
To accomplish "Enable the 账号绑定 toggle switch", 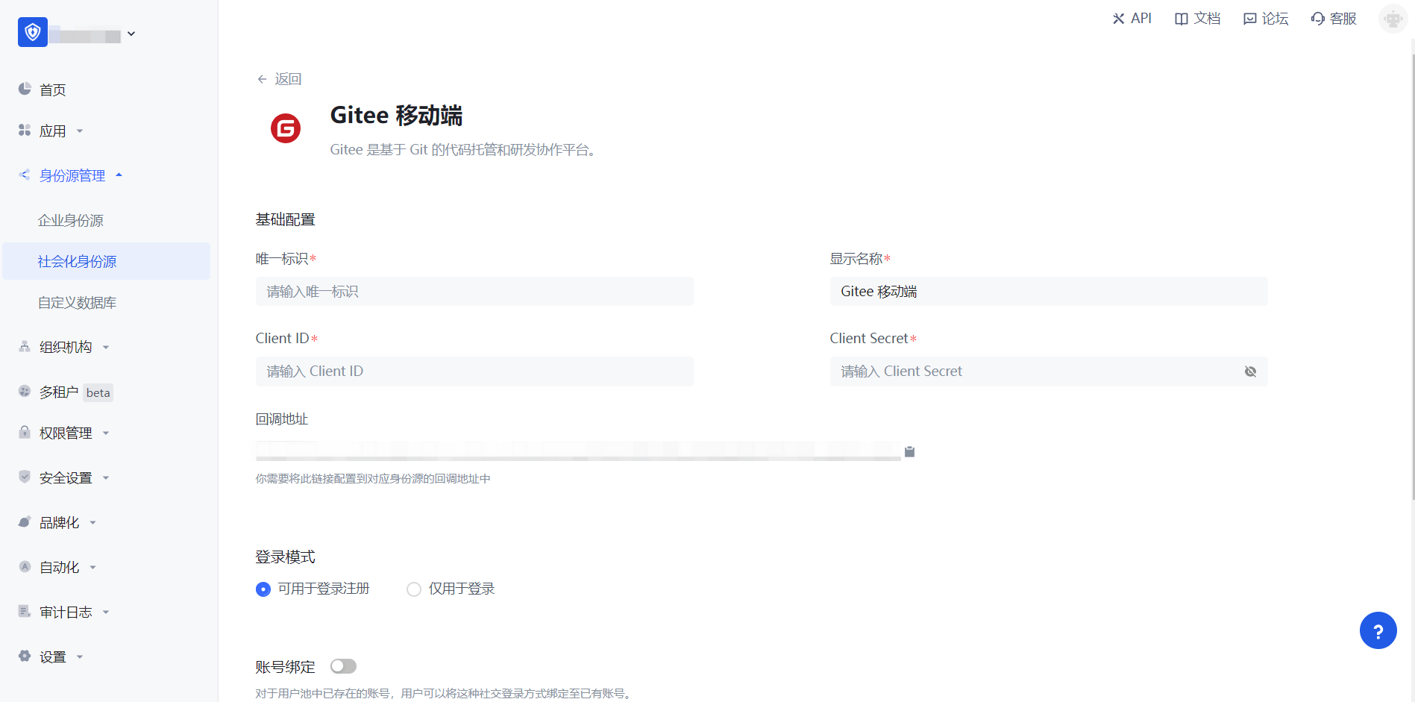I will tap(343, 666).
